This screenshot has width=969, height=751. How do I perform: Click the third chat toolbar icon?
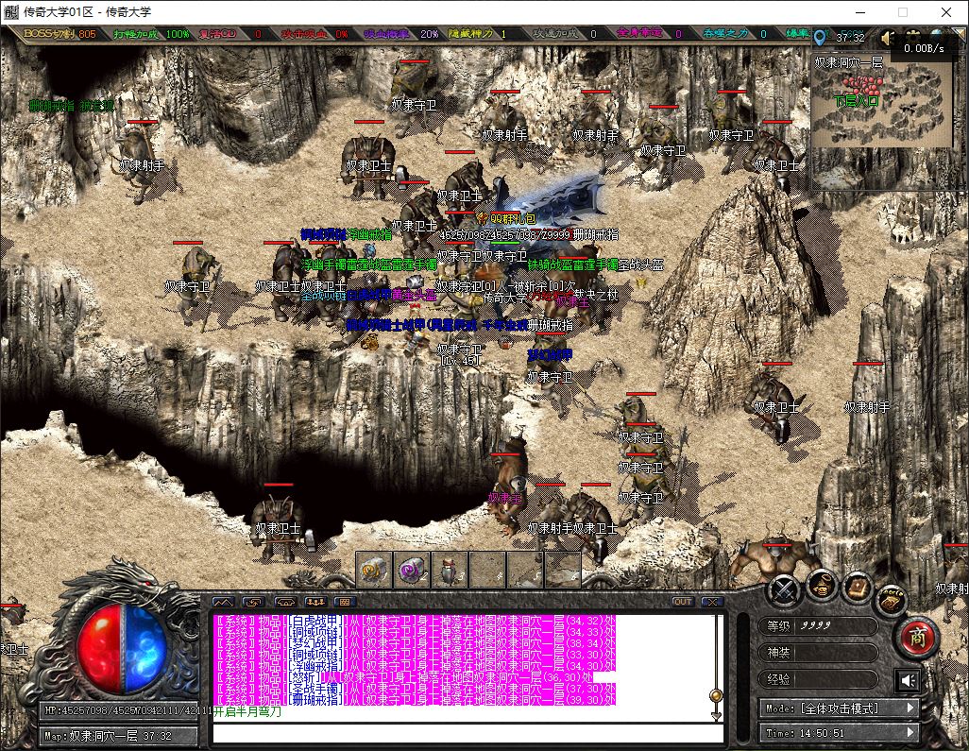pos(284,602)
